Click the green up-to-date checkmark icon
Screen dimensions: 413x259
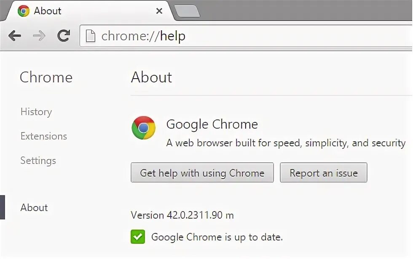click(138, 237)
